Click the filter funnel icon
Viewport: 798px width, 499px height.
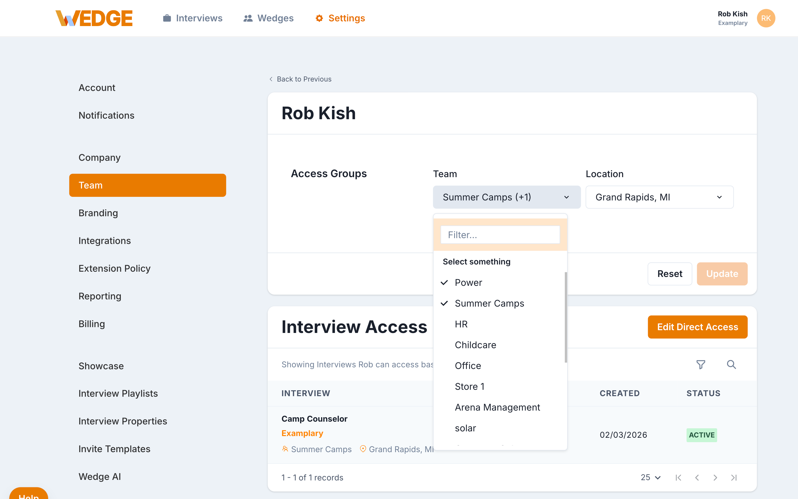click(x=700, y=364)
